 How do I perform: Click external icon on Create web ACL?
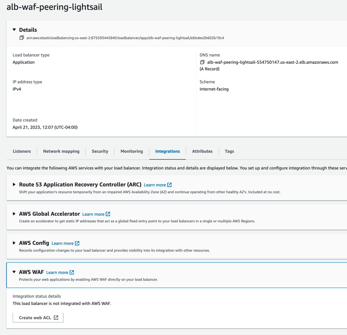point(56,317)
